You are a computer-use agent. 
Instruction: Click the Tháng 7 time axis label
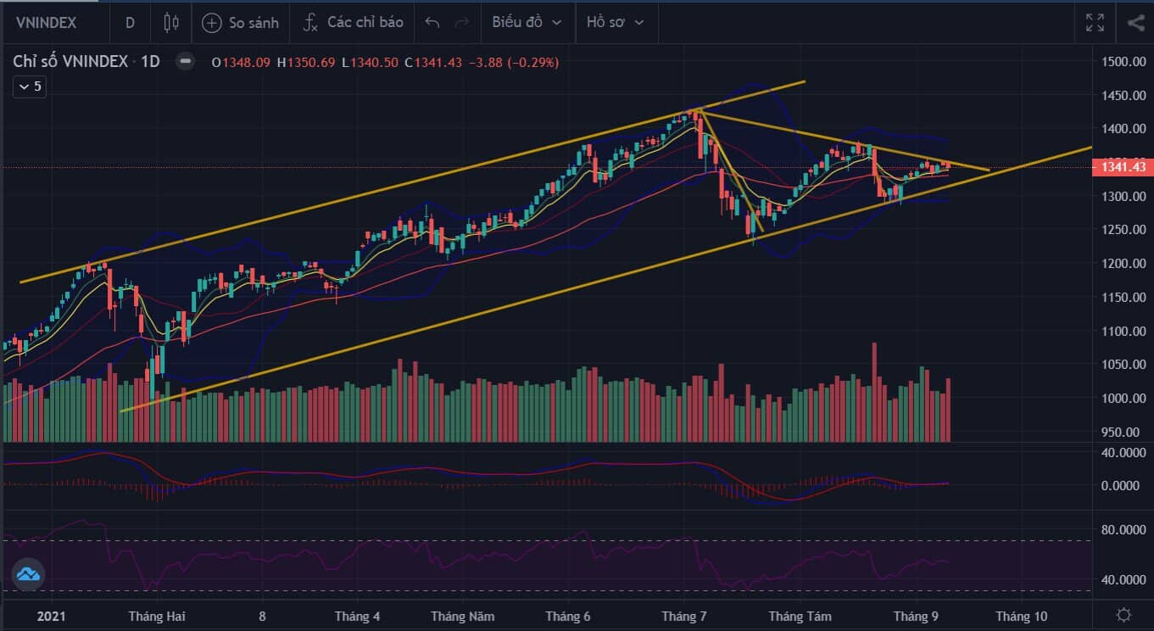click(684, 617)
